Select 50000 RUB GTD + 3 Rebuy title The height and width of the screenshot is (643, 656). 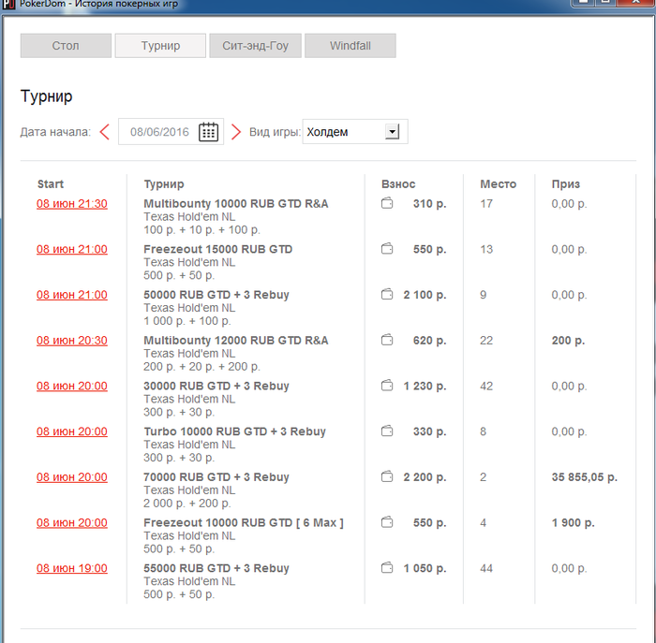tap(216, 295)
